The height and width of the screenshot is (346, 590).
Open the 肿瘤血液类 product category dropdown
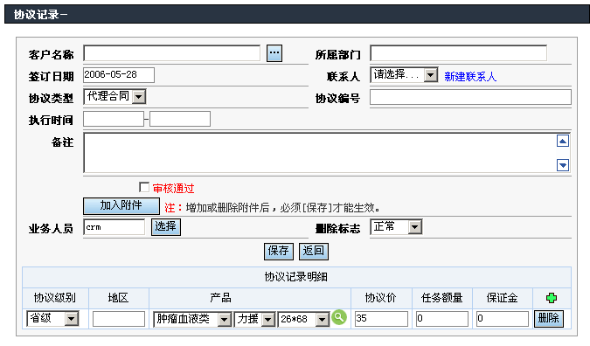click(x=192, y=319)
